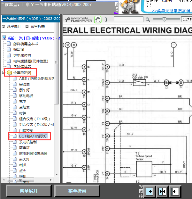Click the page icon beside 喇叭
Viewport: 192px width, 199px height.
15,165
